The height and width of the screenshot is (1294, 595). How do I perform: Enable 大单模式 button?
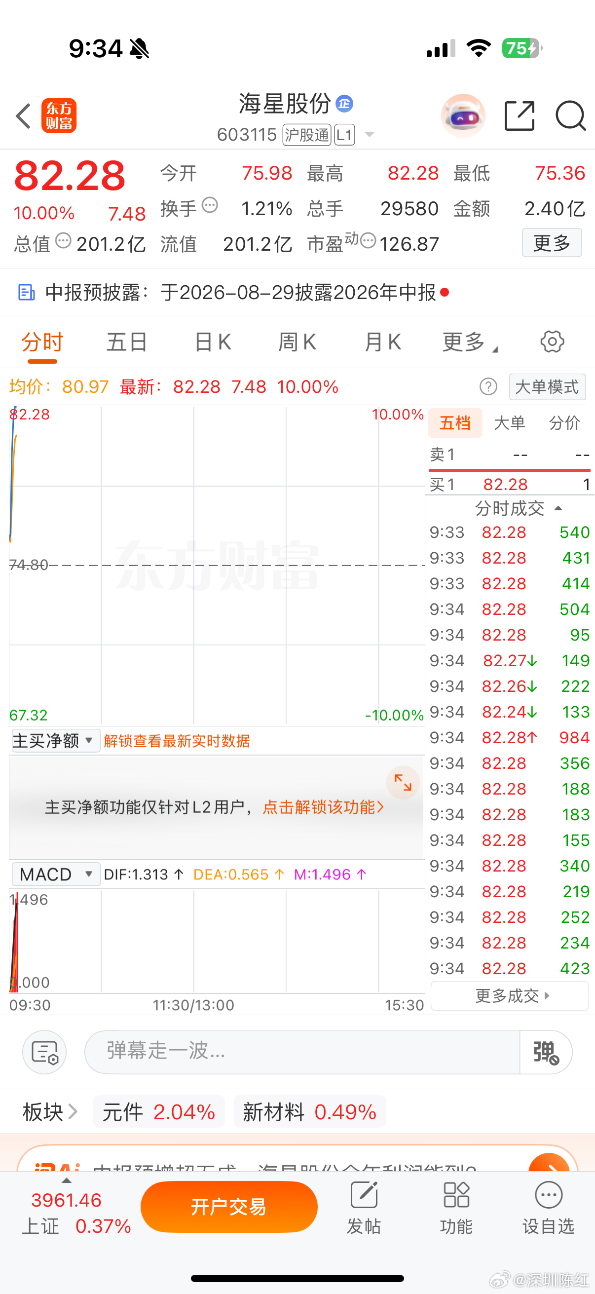coord(547,387)
